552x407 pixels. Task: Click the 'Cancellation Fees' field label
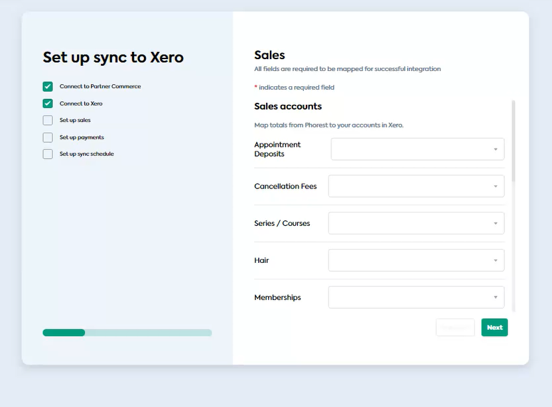[285, 186]
